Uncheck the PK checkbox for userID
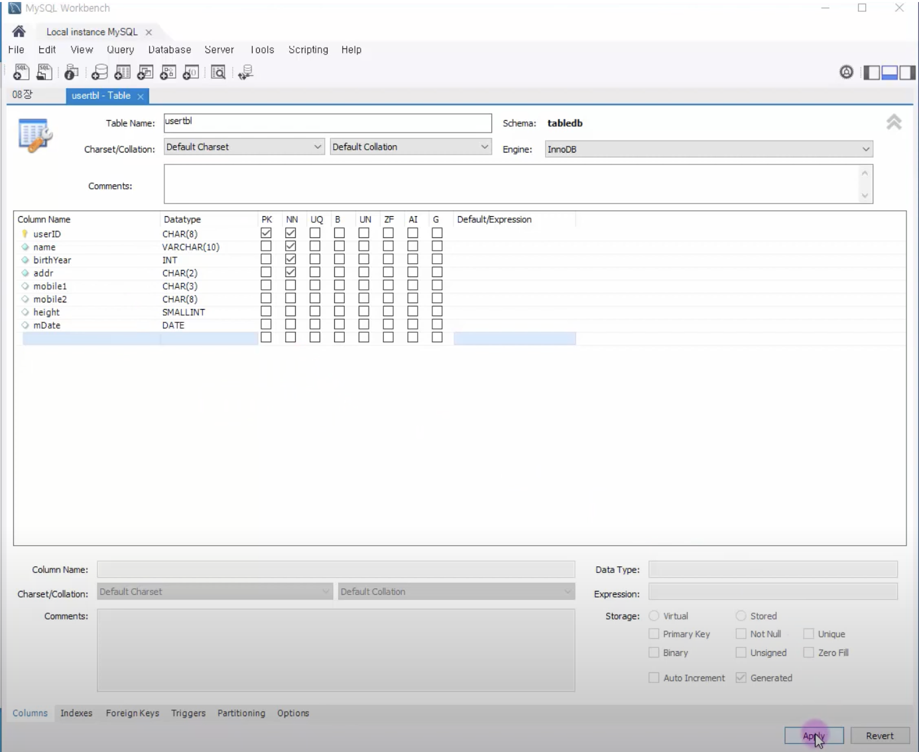The width and height of the screenshot is (919, 752). [266, 233]
